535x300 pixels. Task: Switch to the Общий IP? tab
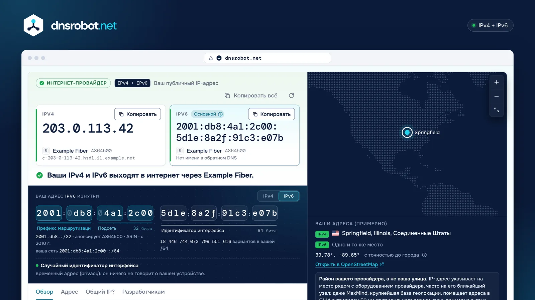[100, 292]
